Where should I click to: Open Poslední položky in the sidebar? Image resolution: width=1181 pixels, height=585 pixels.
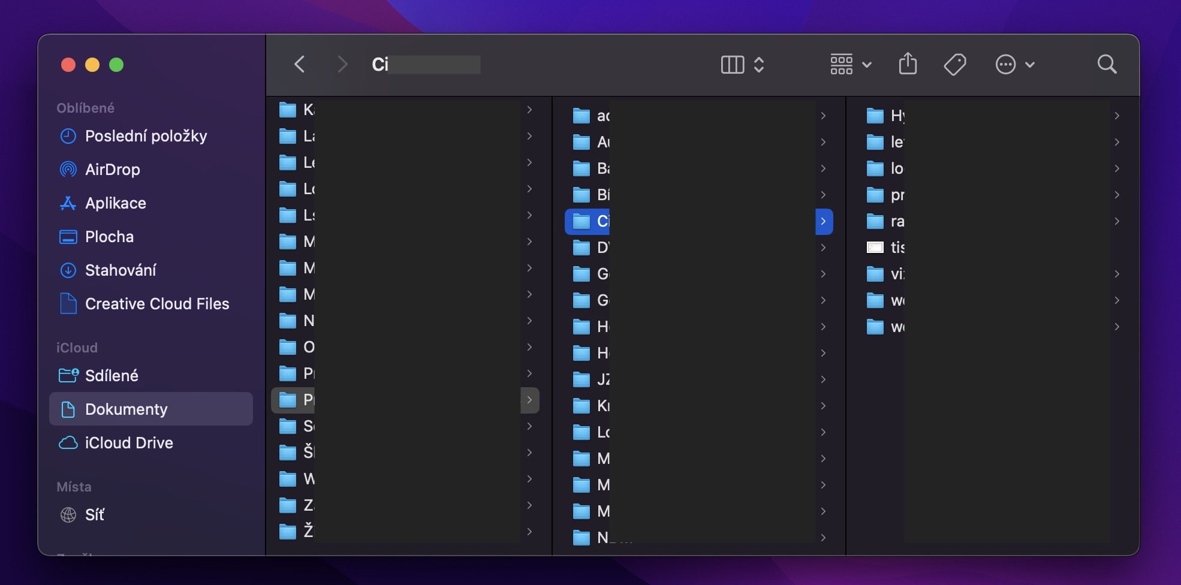(151, 136)
